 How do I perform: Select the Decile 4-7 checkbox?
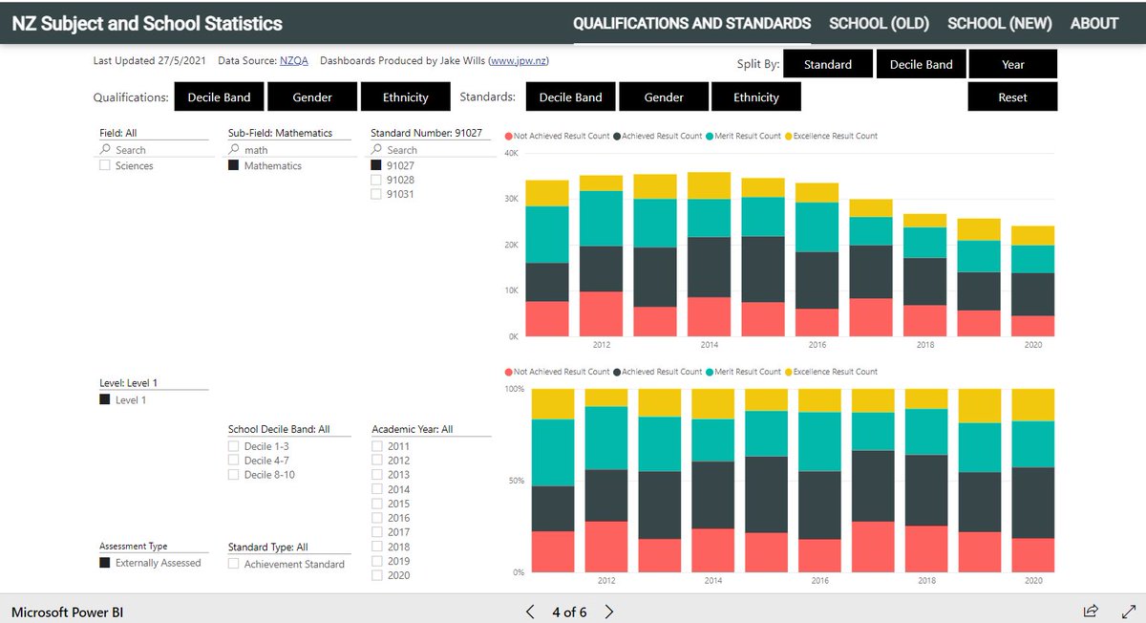(234, 461)
